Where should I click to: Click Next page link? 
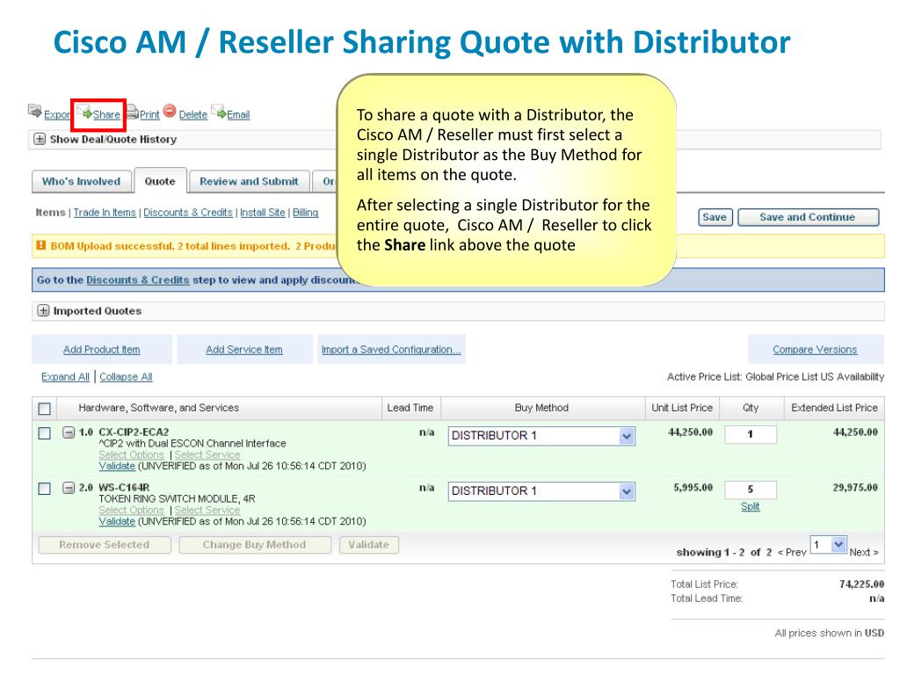[864, 552]
